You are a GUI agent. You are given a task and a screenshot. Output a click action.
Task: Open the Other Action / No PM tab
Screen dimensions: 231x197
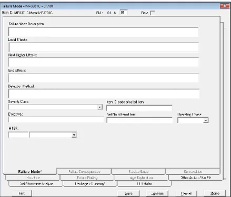point(196,178)
